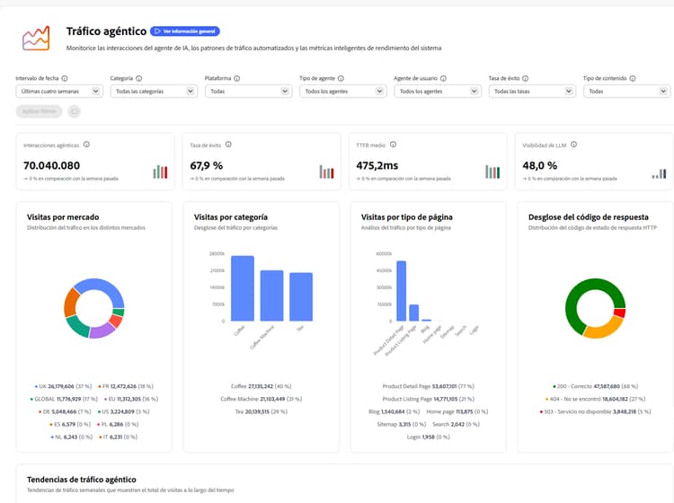Click info icon next to Tipo de contenido
This screenshot has height=503, width=674.
(633, 78)
